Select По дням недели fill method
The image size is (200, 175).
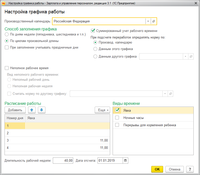pos(7,34)
